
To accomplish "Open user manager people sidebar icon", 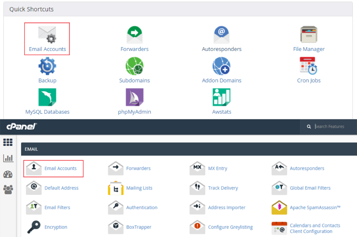I will (8, 189).
